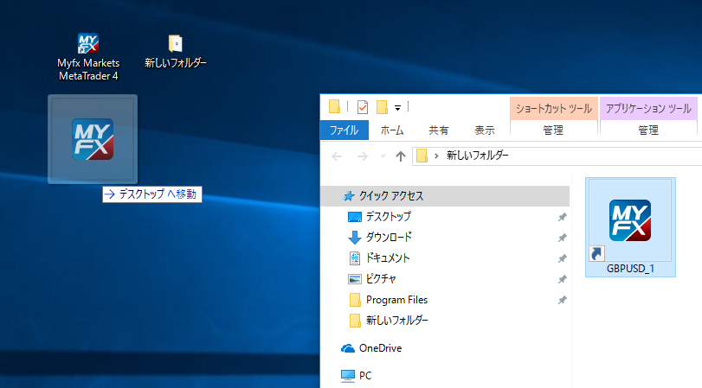Screen dimensions: 702x388
Task: Select クイック アクセス in navigation pane
Action: (445, 196)
